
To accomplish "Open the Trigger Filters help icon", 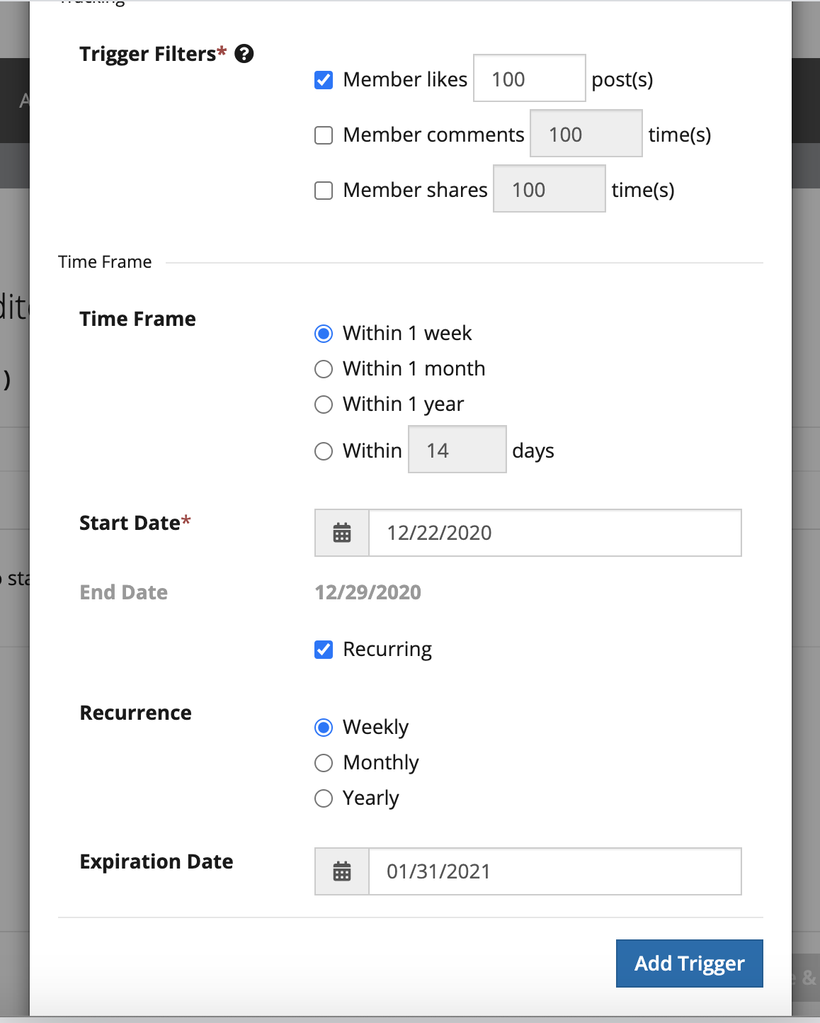I will (244, 54).
